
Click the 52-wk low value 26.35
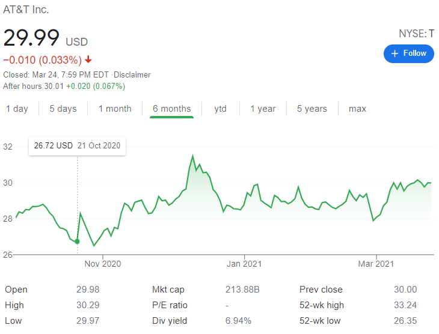(405, 321)
